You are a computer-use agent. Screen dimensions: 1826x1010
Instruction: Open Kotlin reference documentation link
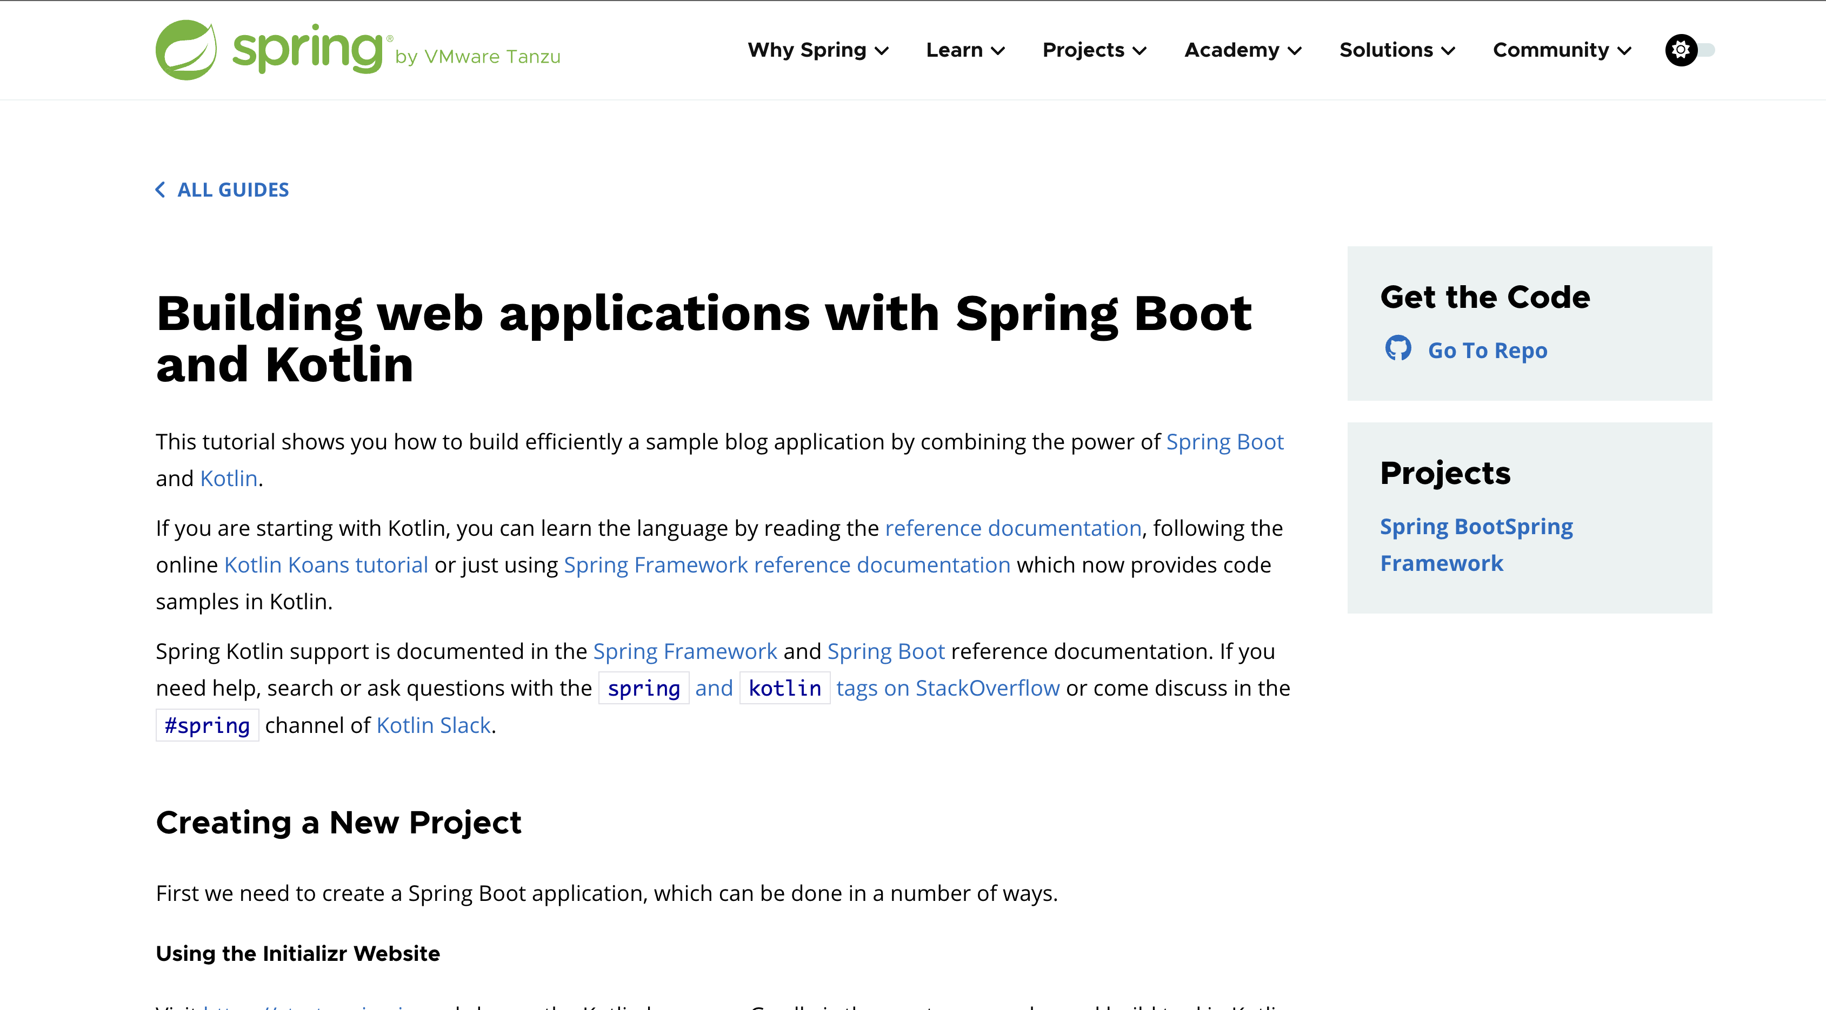(x=1013, y=528)
